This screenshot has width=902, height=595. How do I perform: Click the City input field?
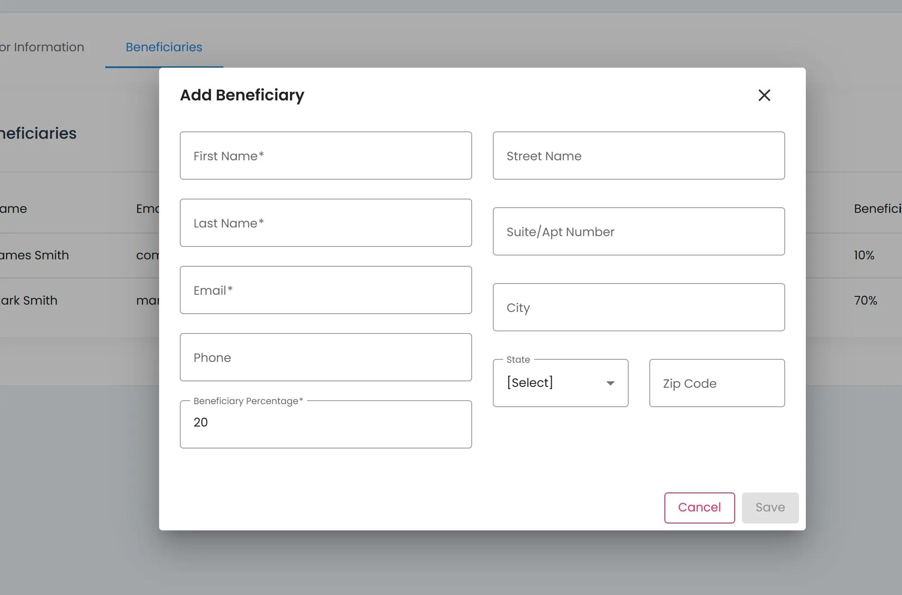pyautogui.click(x=639, y=307)
